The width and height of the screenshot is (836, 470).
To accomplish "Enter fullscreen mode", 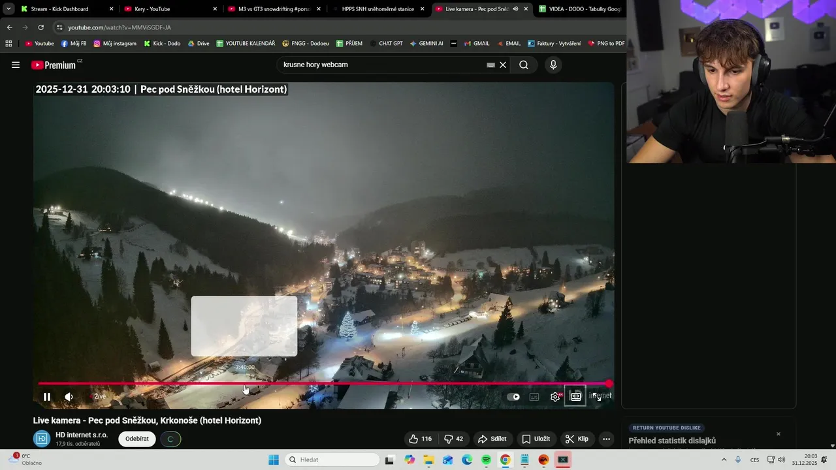I will pyautogui.click(x=597, y=396).
